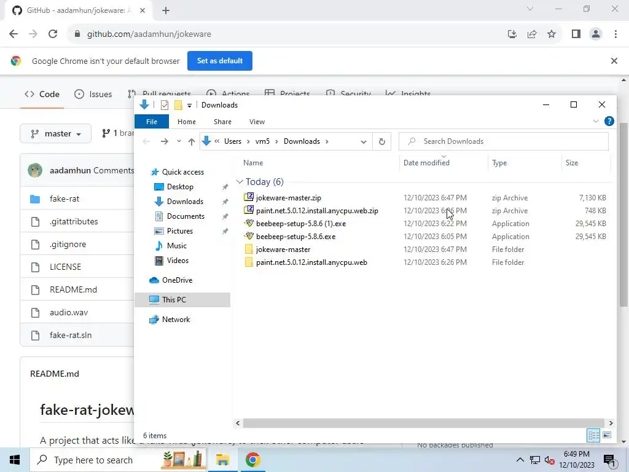The image size is (629, 472).
Task: Sort by the Type column header
Action: click(499, 162)
